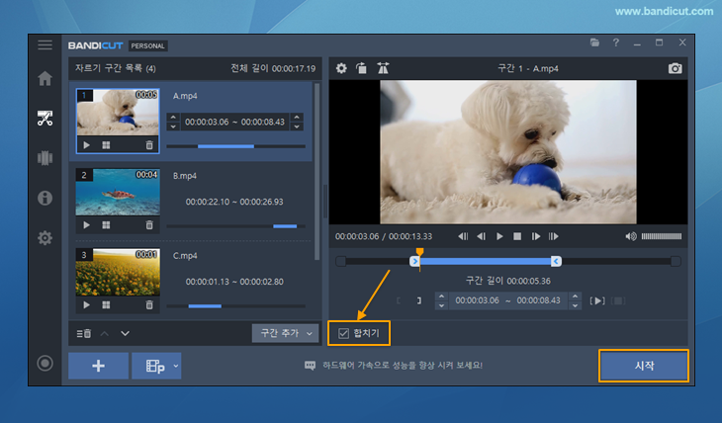Capture a snapshot with the camera icon
Screen dimensions: 722x423
click(x=675, y=69)
